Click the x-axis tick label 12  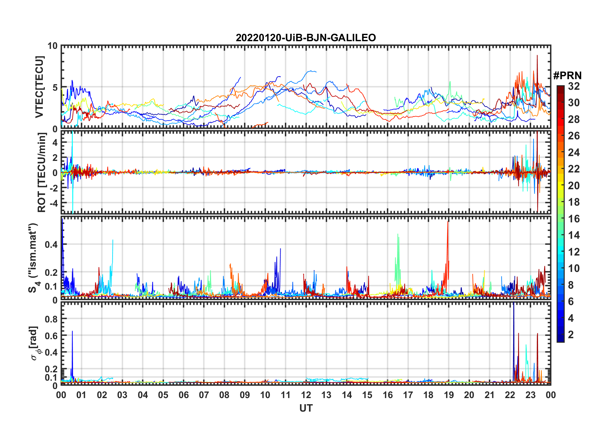[x=306, y=395]
